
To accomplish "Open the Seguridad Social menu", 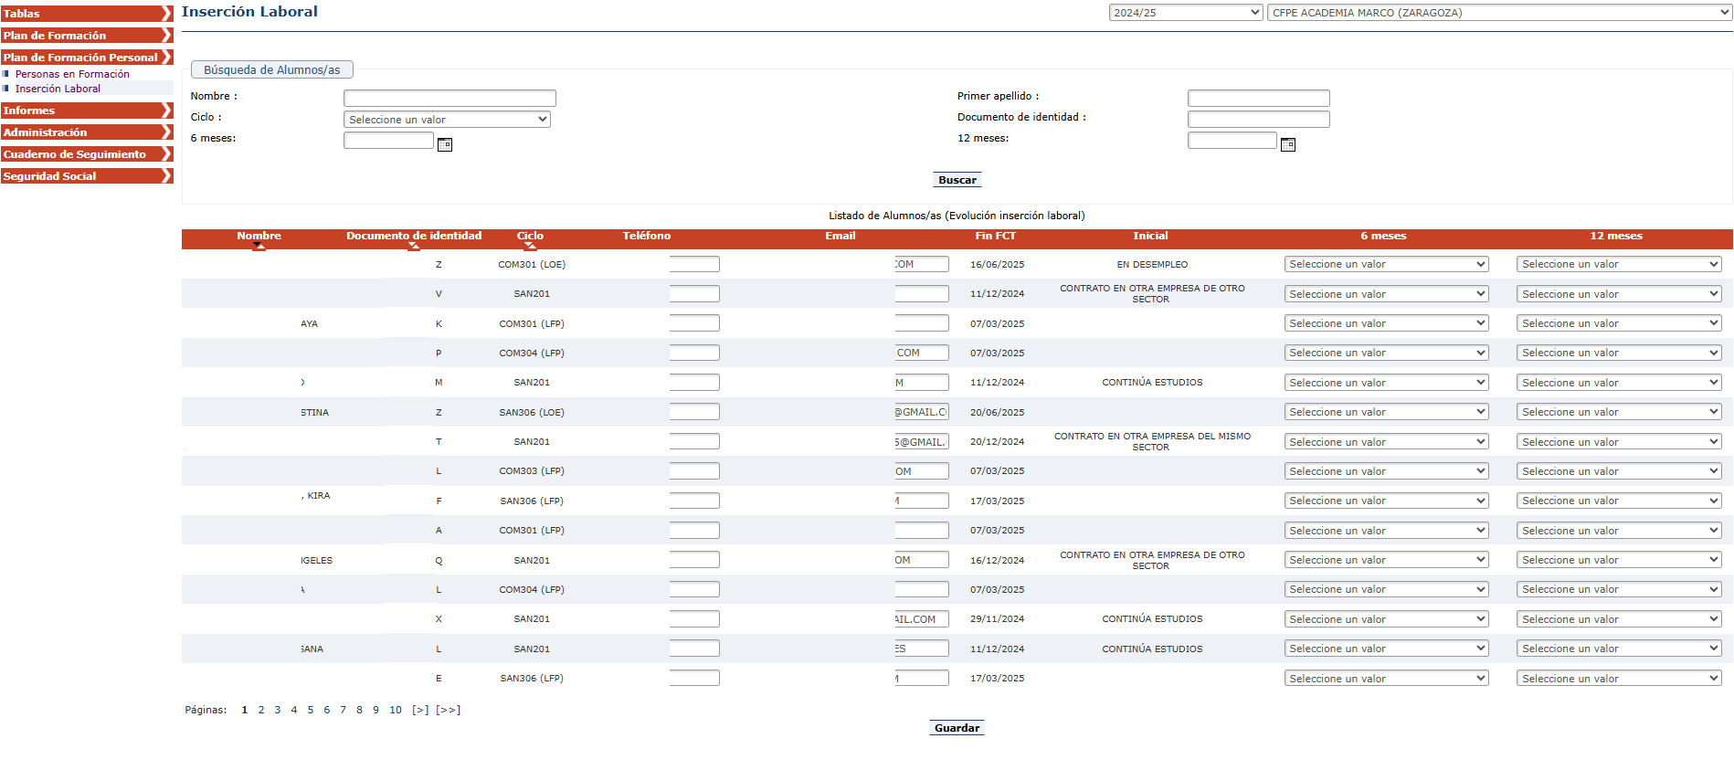I will pyautogui.click(x=87, y=176).
